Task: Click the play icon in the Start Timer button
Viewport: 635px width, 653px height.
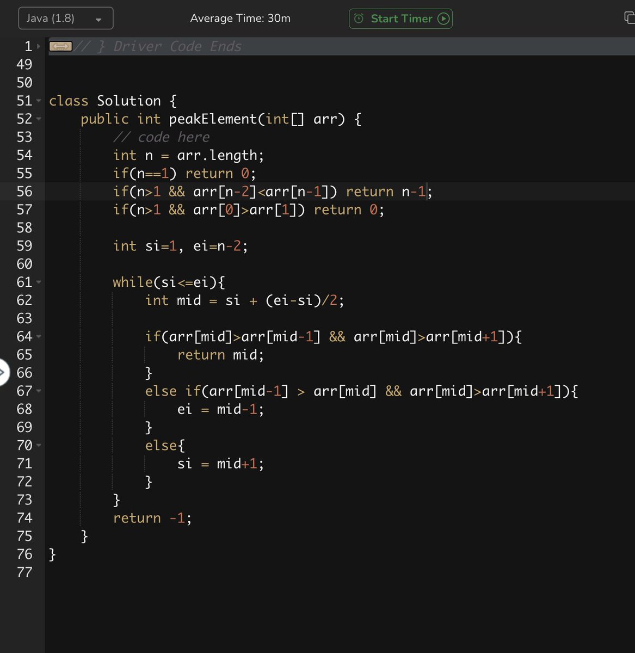Action: point(443,19)
